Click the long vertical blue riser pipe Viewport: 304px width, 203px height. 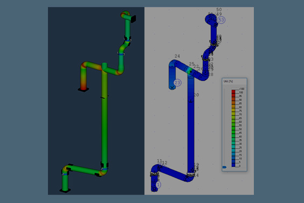pyautogui.click(x=191, y=124)
